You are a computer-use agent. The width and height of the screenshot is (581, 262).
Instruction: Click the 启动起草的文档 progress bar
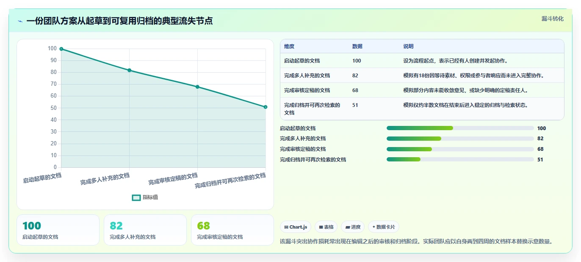point(460,128)
